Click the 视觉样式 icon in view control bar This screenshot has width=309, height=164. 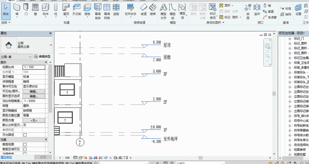click(80, 158)
